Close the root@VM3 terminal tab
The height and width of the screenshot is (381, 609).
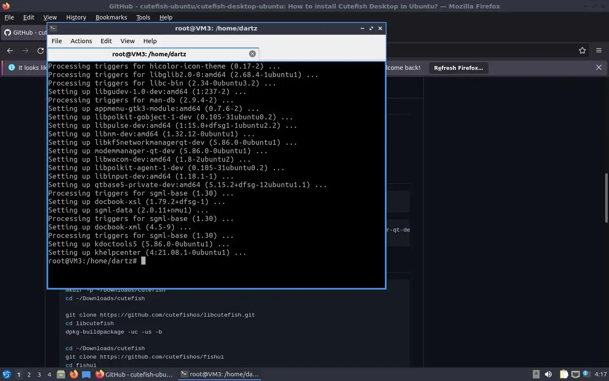252,54
